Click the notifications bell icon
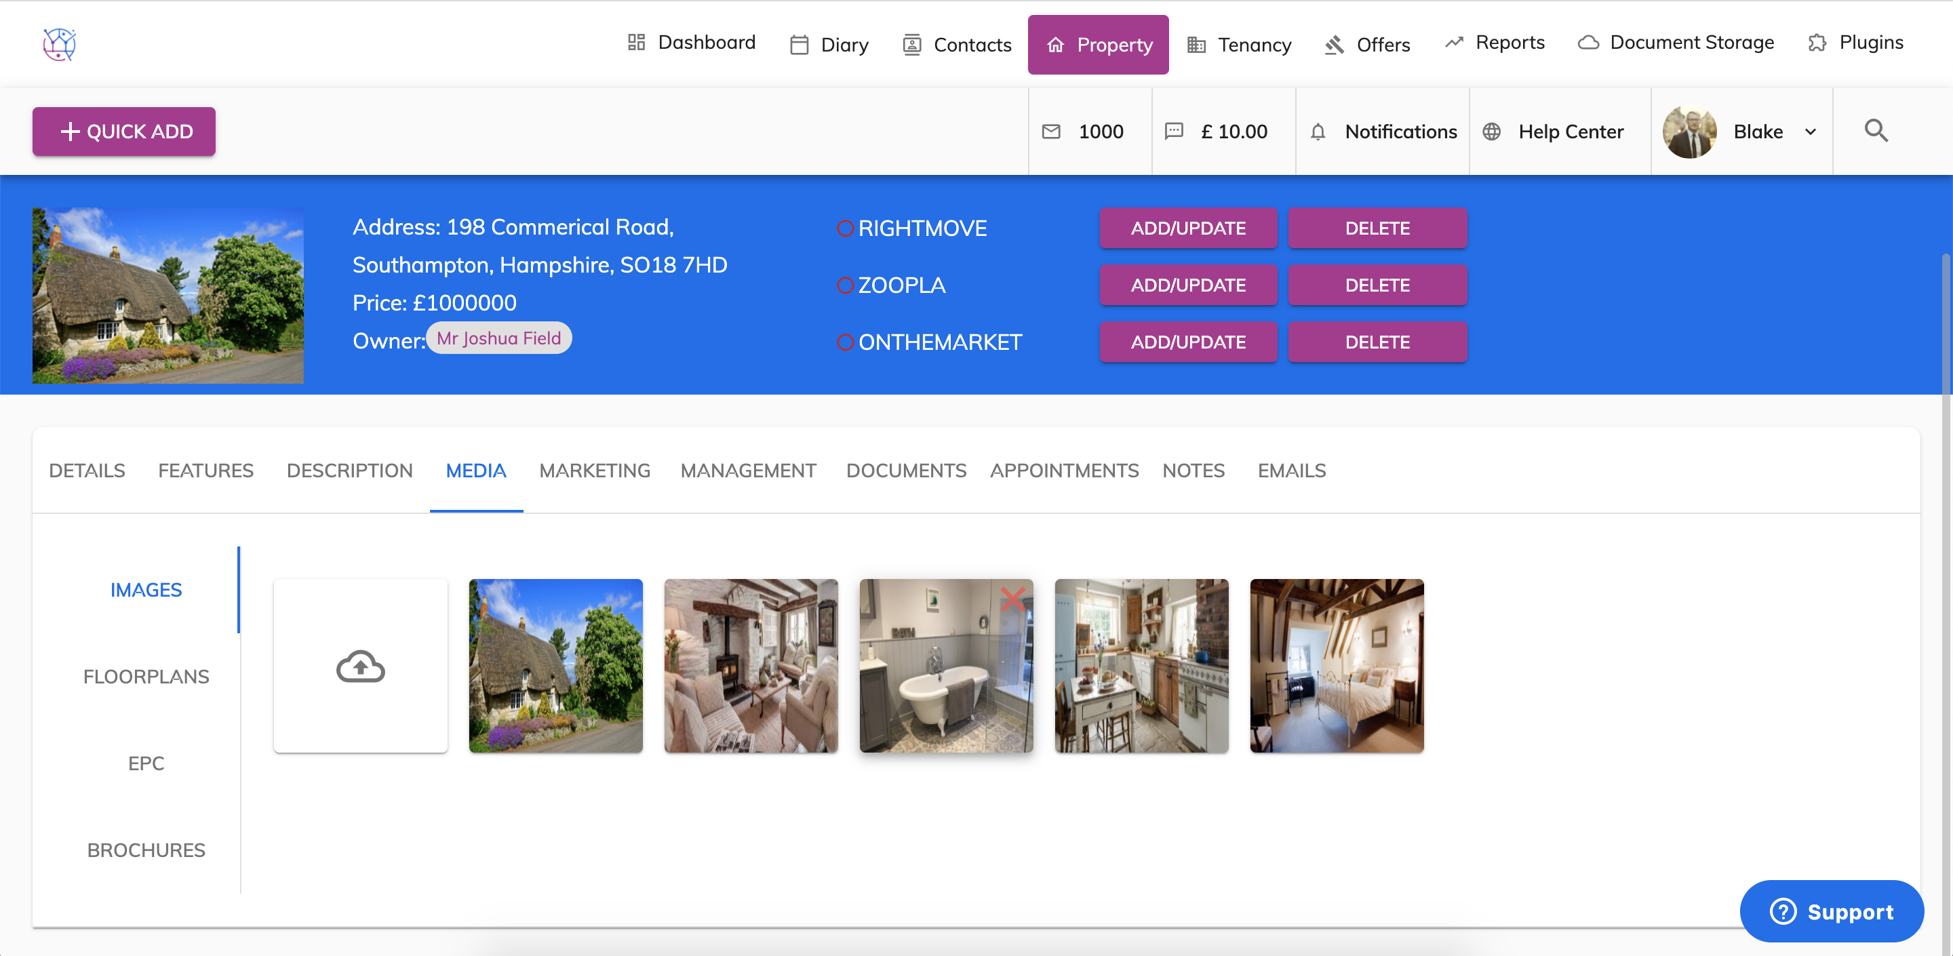1953x956 pixels. (1318, 132)
